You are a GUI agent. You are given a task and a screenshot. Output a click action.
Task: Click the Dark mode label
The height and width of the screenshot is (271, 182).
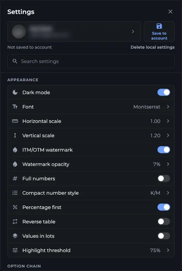(36, 92)
